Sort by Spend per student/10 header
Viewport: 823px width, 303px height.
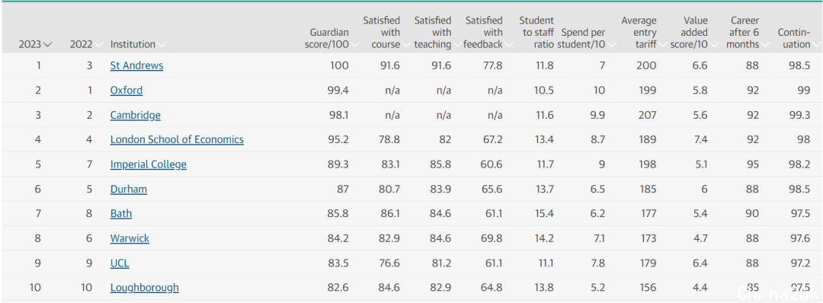point(583,38)
